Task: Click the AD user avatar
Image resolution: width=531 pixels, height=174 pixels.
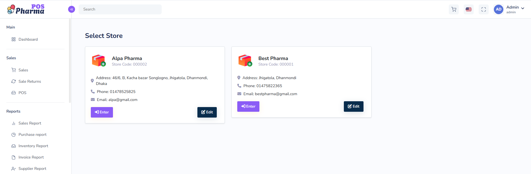Action: (x=498, y=9)
